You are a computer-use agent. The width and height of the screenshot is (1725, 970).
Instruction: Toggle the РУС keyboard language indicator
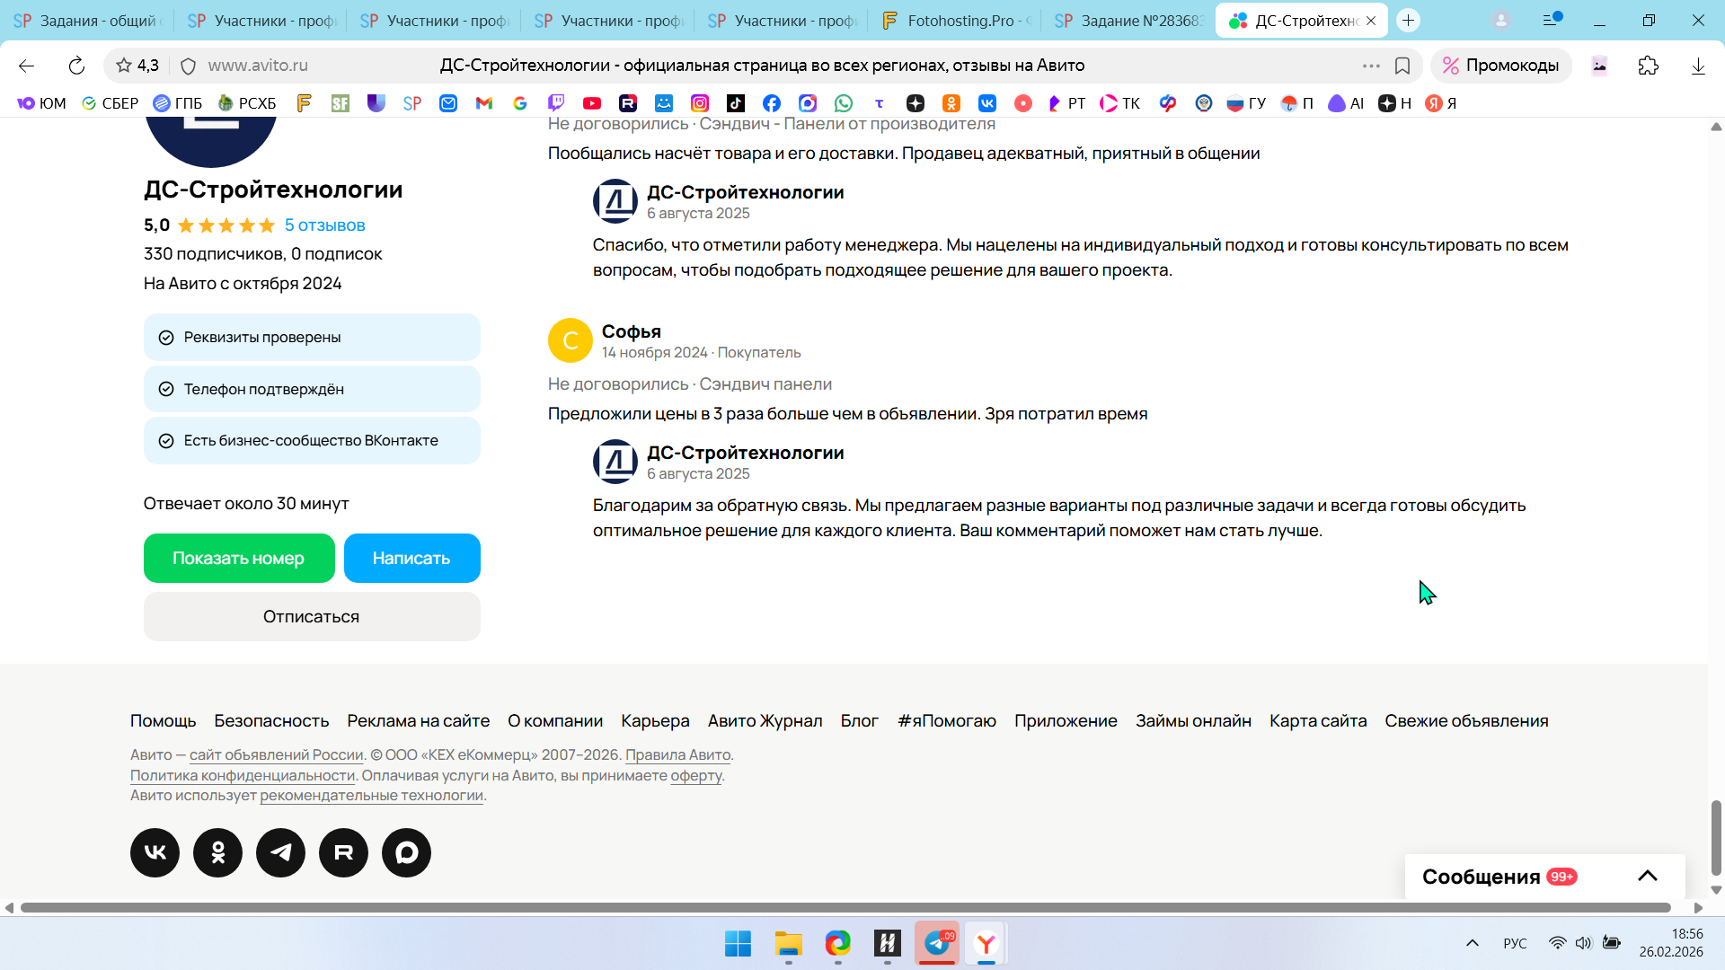(1515, 943)
